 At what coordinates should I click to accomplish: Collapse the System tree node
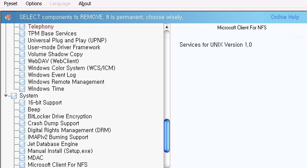pyautogui.click(x=6, y=96)
